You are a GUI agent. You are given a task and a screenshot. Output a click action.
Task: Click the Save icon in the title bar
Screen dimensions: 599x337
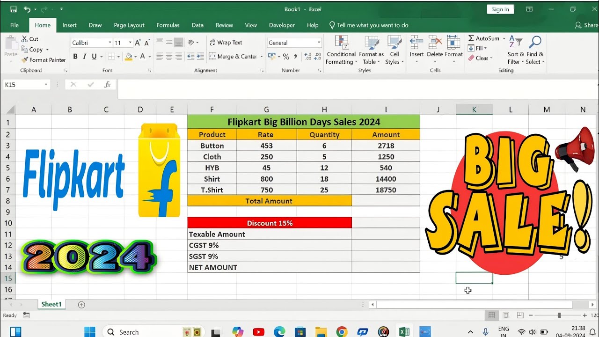(x=13, y=9)
